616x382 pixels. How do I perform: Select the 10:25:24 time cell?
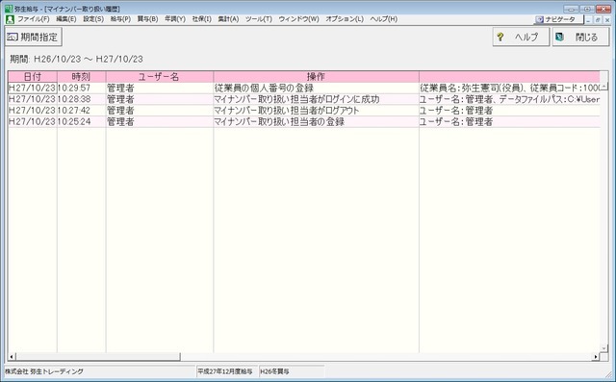81,122
